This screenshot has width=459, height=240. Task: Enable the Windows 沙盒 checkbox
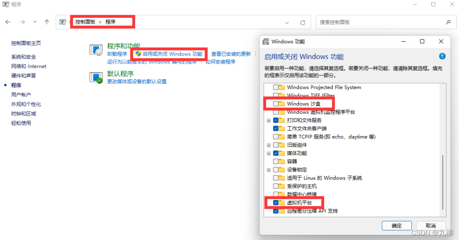coord(276,104)
